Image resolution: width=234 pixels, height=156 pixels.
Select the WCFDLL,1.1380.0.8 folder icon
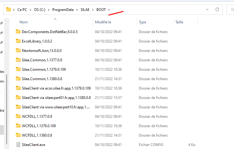coord(18,135)
